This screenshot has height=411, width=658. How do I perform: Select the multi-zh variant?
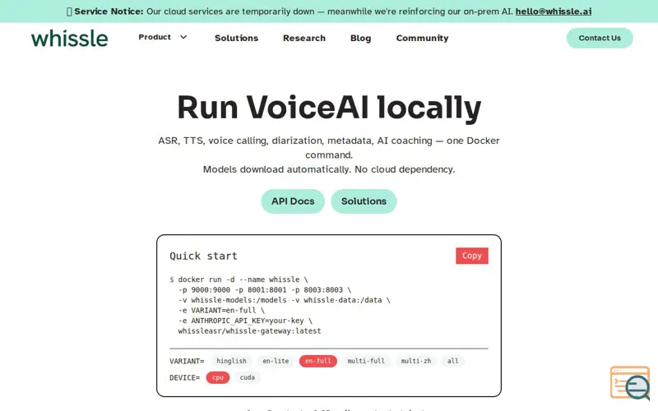416,361
